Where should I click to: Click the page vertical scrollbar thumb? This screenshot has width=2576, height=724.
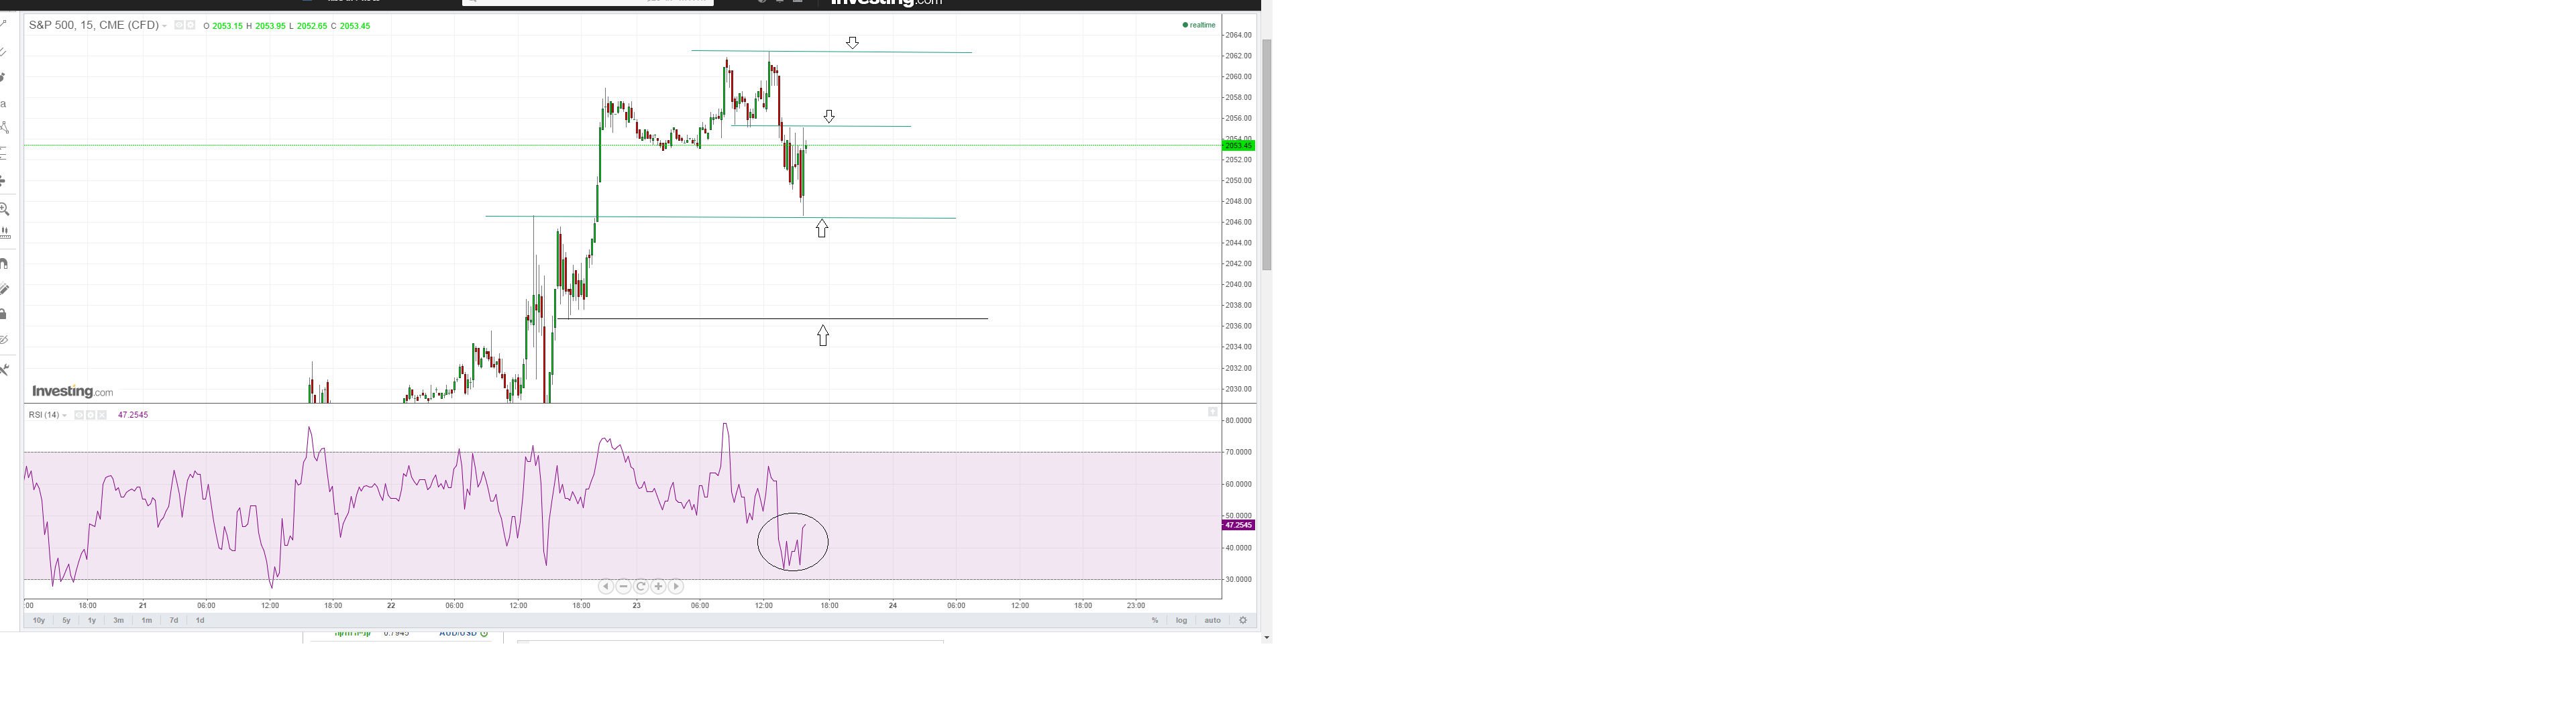(x=1266, y=155)
